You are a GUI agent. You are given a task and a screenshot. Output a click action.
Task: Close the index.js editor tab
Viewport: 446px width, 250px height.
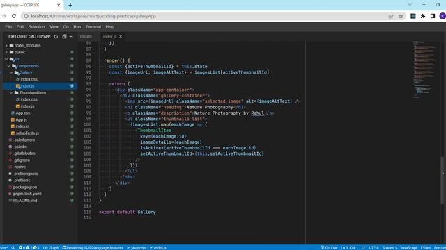tap(121, 37)
